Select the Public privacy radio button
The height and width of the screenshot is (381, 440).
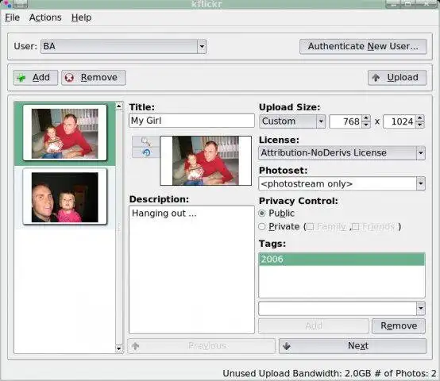262,214
